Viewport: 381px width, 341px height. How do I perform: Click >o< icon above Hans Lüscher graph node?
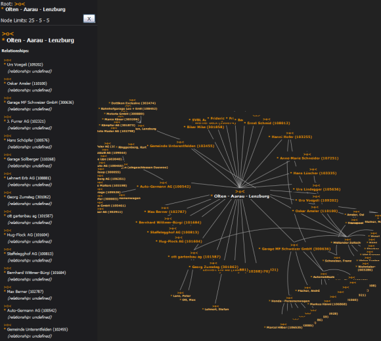coord(313,170)
